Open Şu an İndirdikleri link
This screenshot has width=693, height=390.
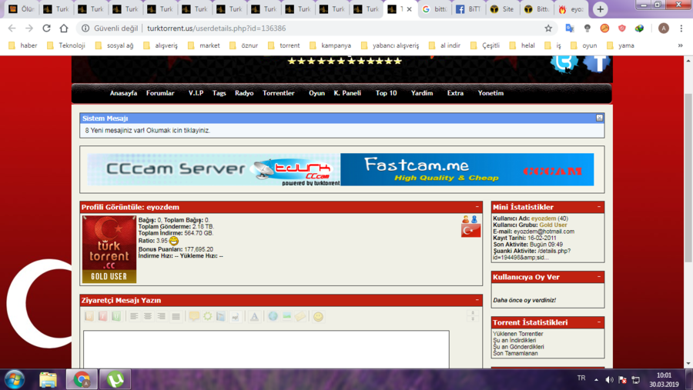coord(514,341)
